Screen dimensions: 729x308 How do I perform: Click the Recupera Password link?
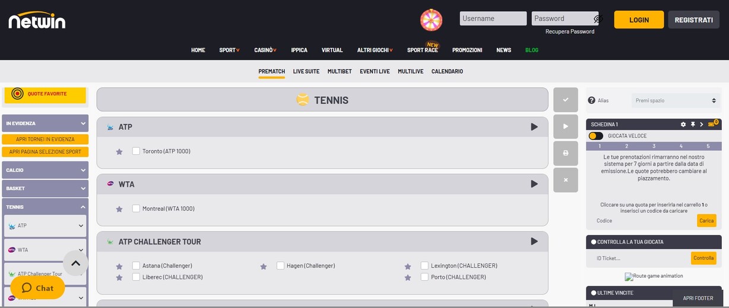point(570,31)
